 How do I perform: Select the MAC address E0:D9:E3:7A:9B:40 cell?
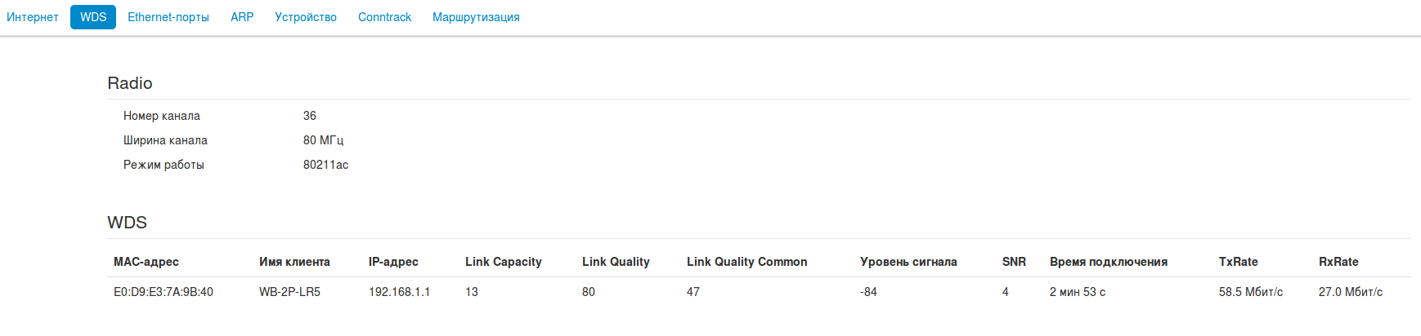coord(164,292)
